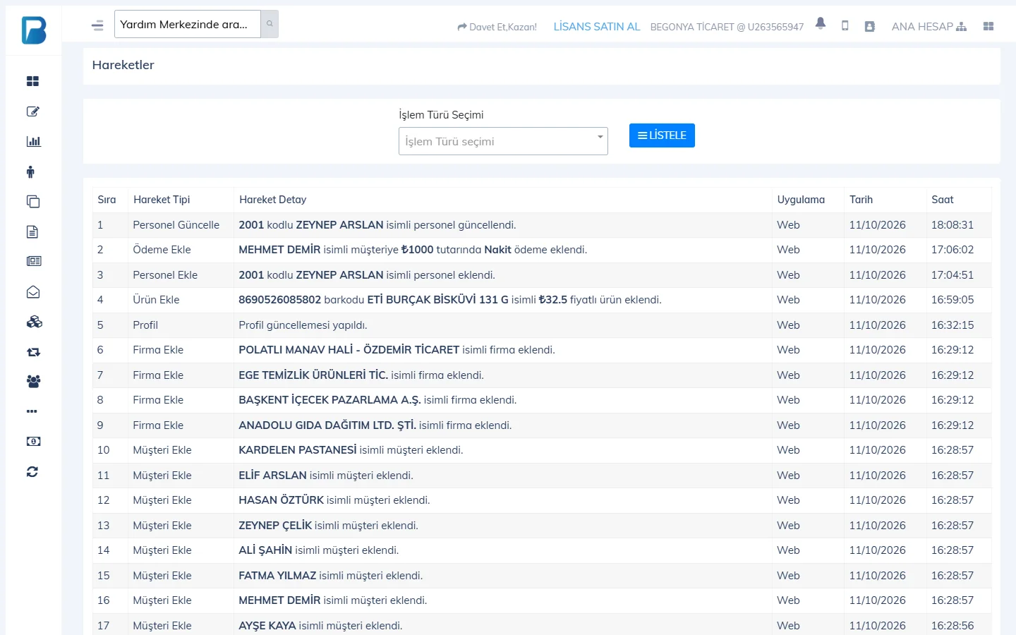The height and width of the screenshot is (635, 1016).
Task: Click KARDELEN PASTANESİ müşteri detail text
Action: (351, 450)
